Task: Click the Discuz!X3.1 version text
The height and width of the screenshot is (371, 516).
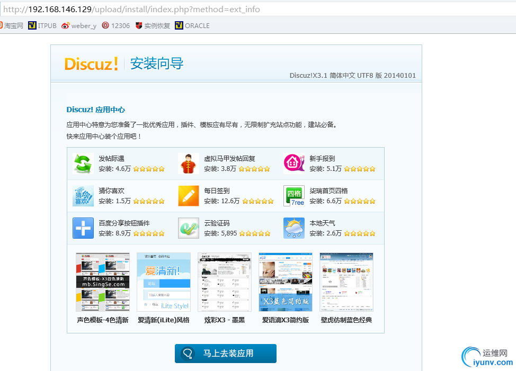Action: click(x=353, y=76)
